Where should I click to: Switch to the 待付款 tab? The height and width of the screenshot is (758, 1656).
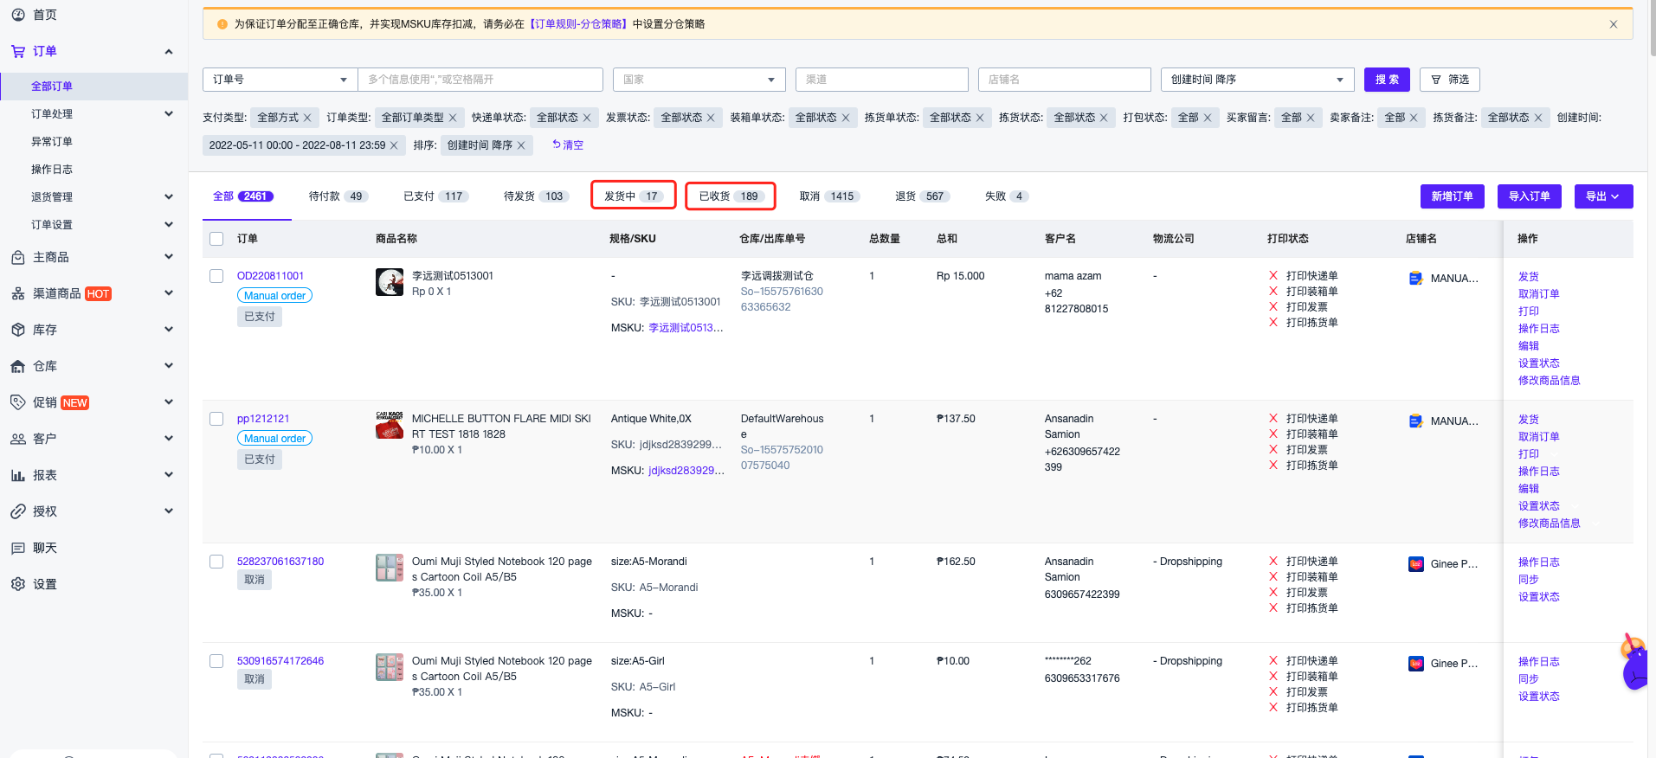(338, 196)
